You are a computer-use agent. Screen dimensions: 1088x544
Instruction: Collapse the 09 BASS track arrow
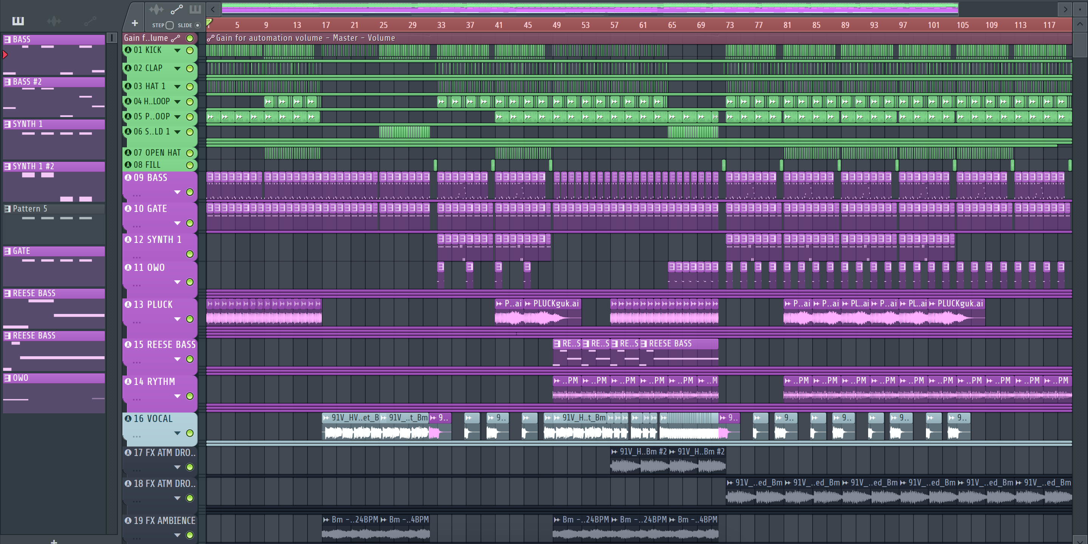(178, 192)
